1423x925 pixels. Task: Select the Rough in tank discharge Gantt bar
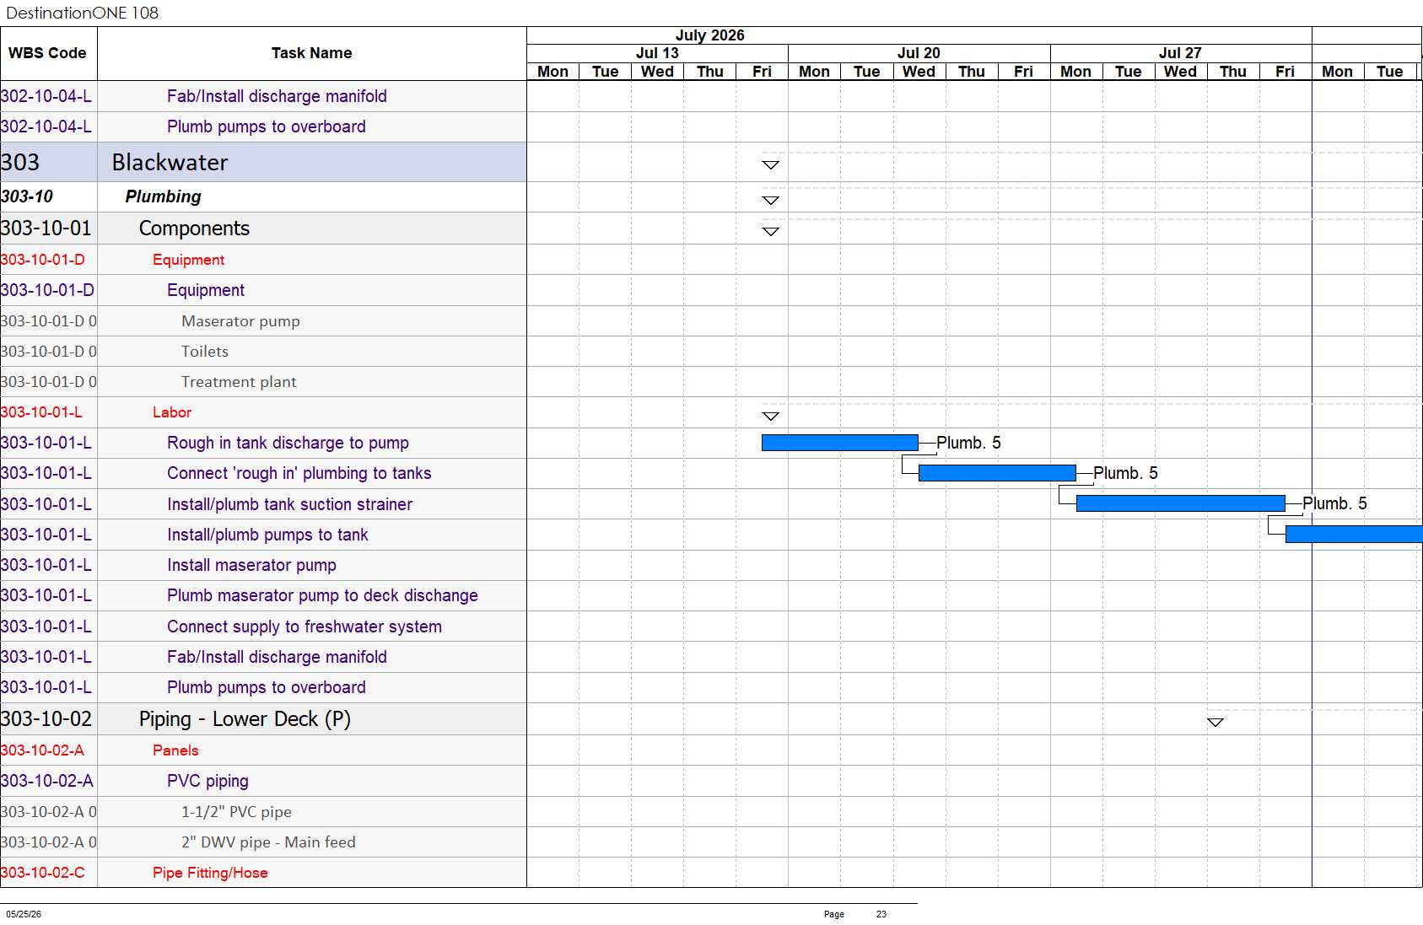click(839, 443)
